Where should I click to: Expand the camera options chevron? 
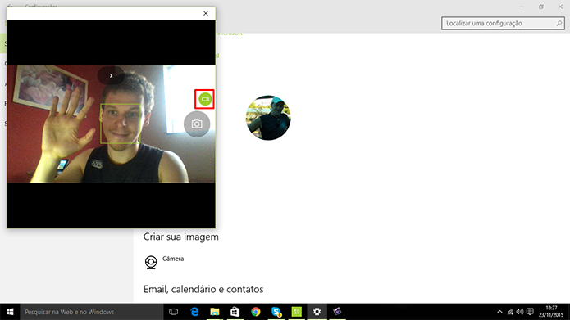pos(111,75)
